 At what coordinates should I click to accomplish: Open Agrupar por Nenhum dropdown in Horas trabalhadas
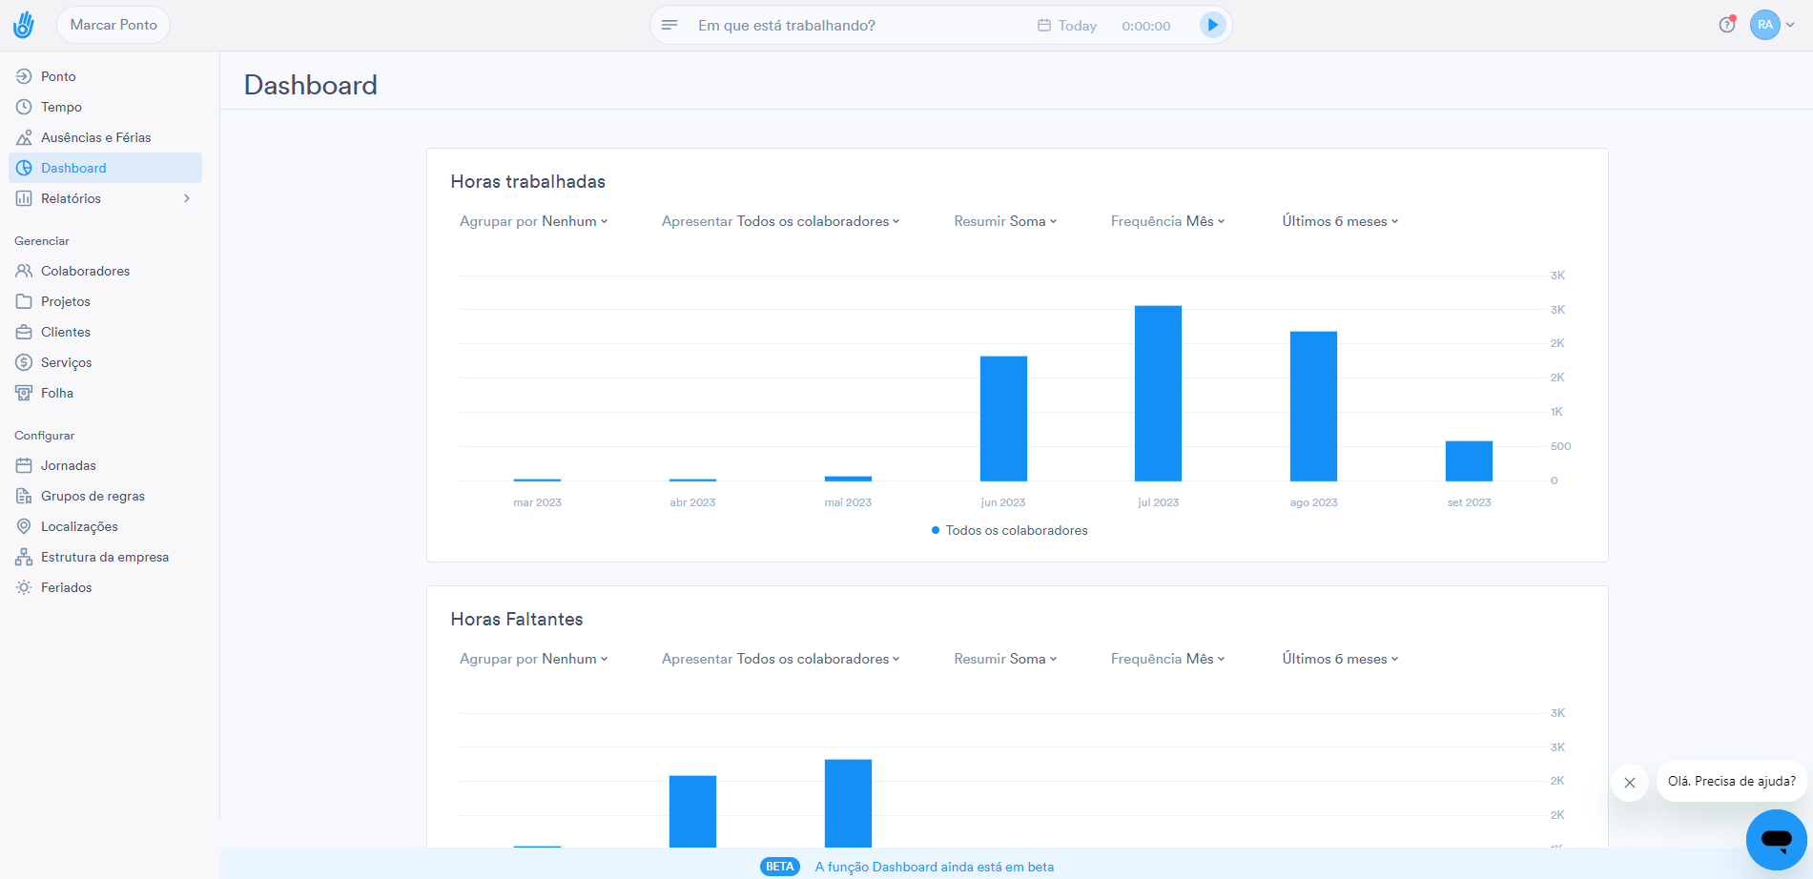click(533, 221)
